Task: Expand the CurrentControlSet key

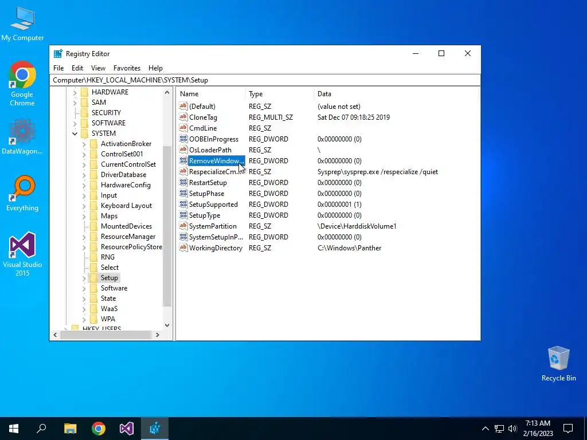Action: coord(84,164)
